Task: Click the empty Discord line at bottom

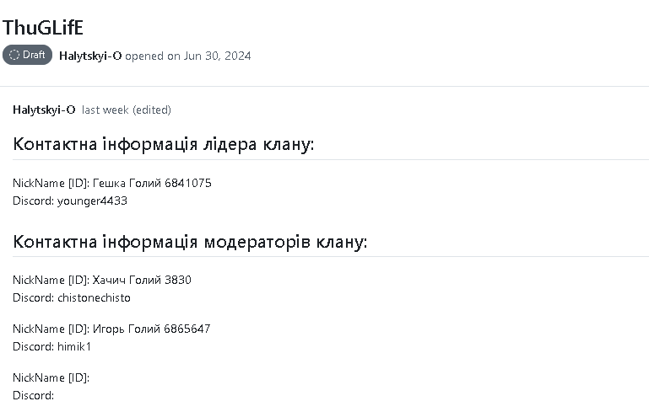Action: tap(34, 395)
